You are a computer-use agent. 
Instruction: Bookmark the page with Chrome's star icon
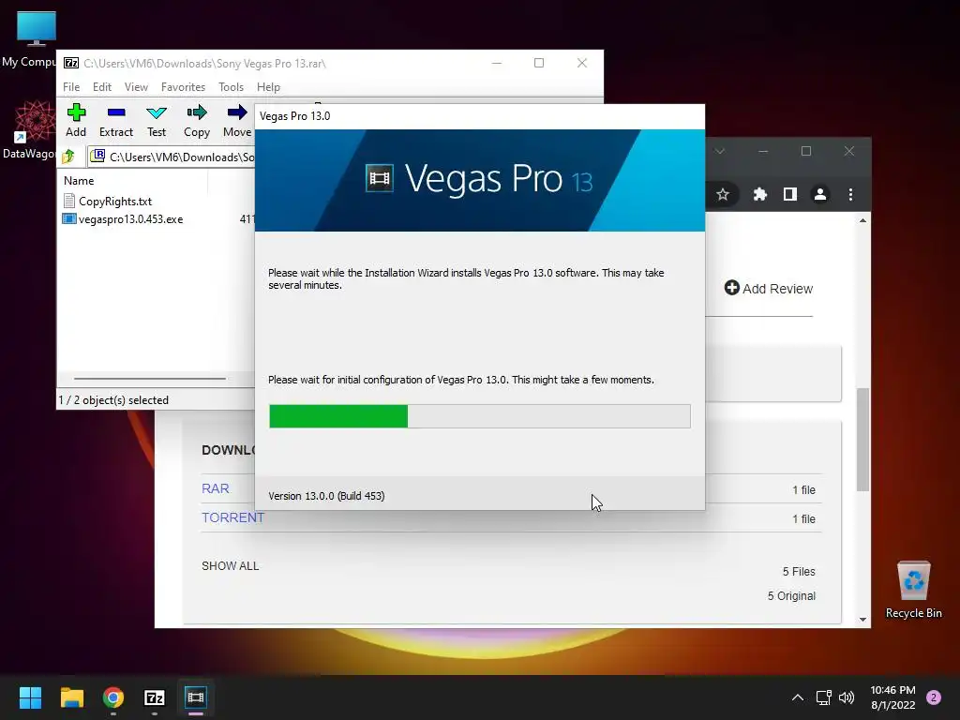723,195
